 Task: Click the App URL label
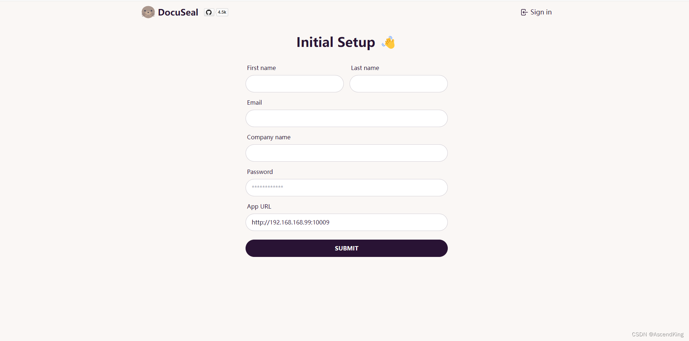point(259,206)
